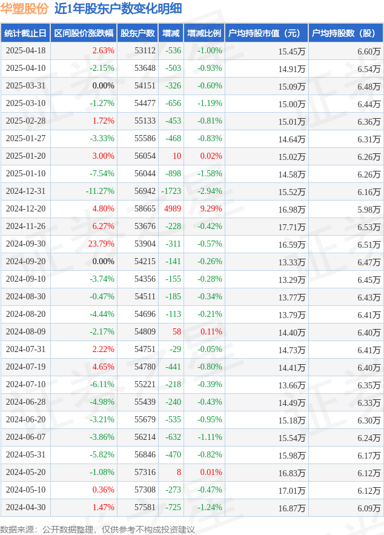
Task: Select the 2025-04-18 date cell
Action: (25, 50)
